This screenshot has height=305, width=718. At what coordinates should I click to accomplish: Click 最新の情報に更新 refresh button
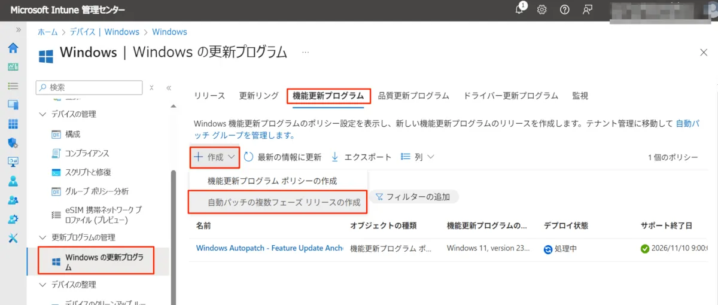(282, 157)
